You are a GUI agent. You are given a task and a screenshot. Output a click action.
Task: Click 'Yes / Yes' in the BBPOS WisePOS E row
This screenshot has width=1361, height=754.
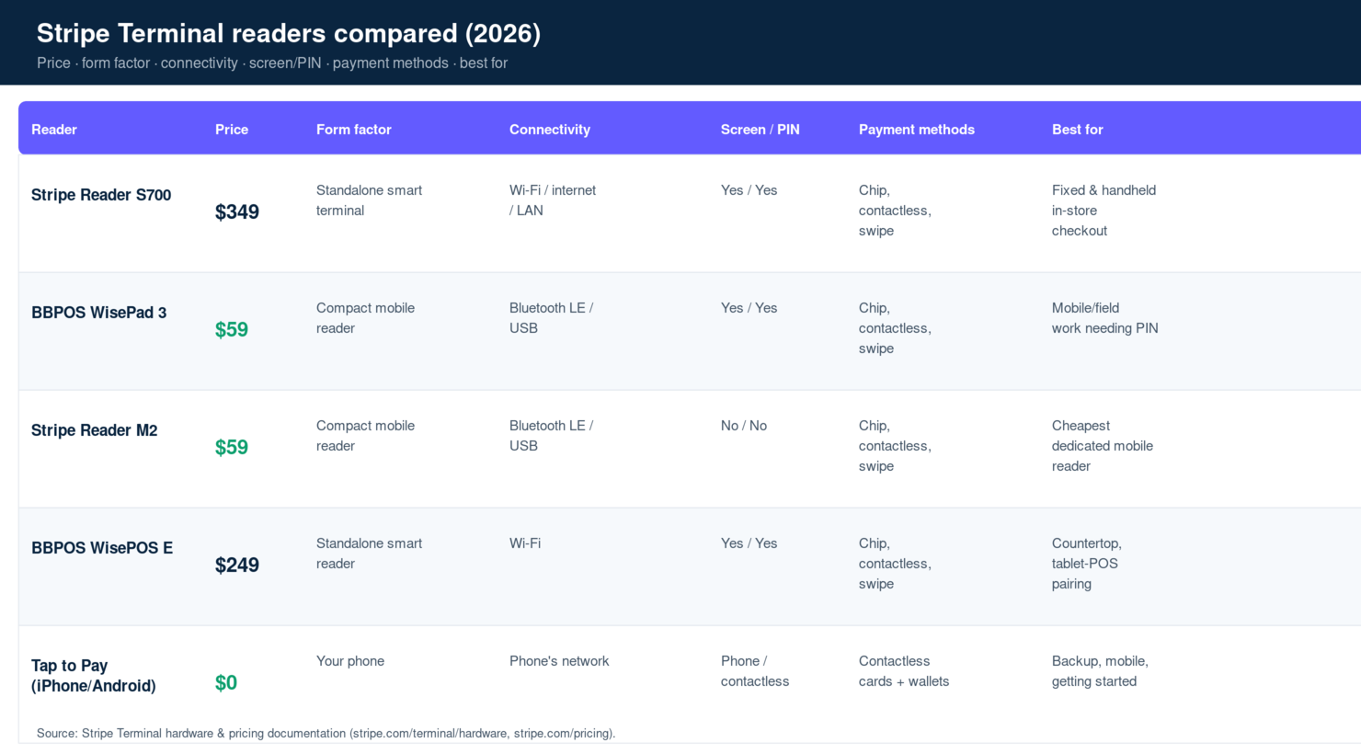[749, 543]
